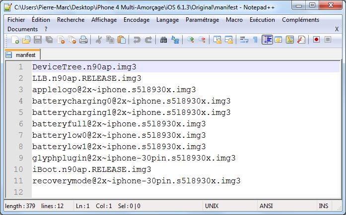The height and width of the screenshot is (215, 346).
Task: Click the user-defined language icon
Action: tap(278, 40)
